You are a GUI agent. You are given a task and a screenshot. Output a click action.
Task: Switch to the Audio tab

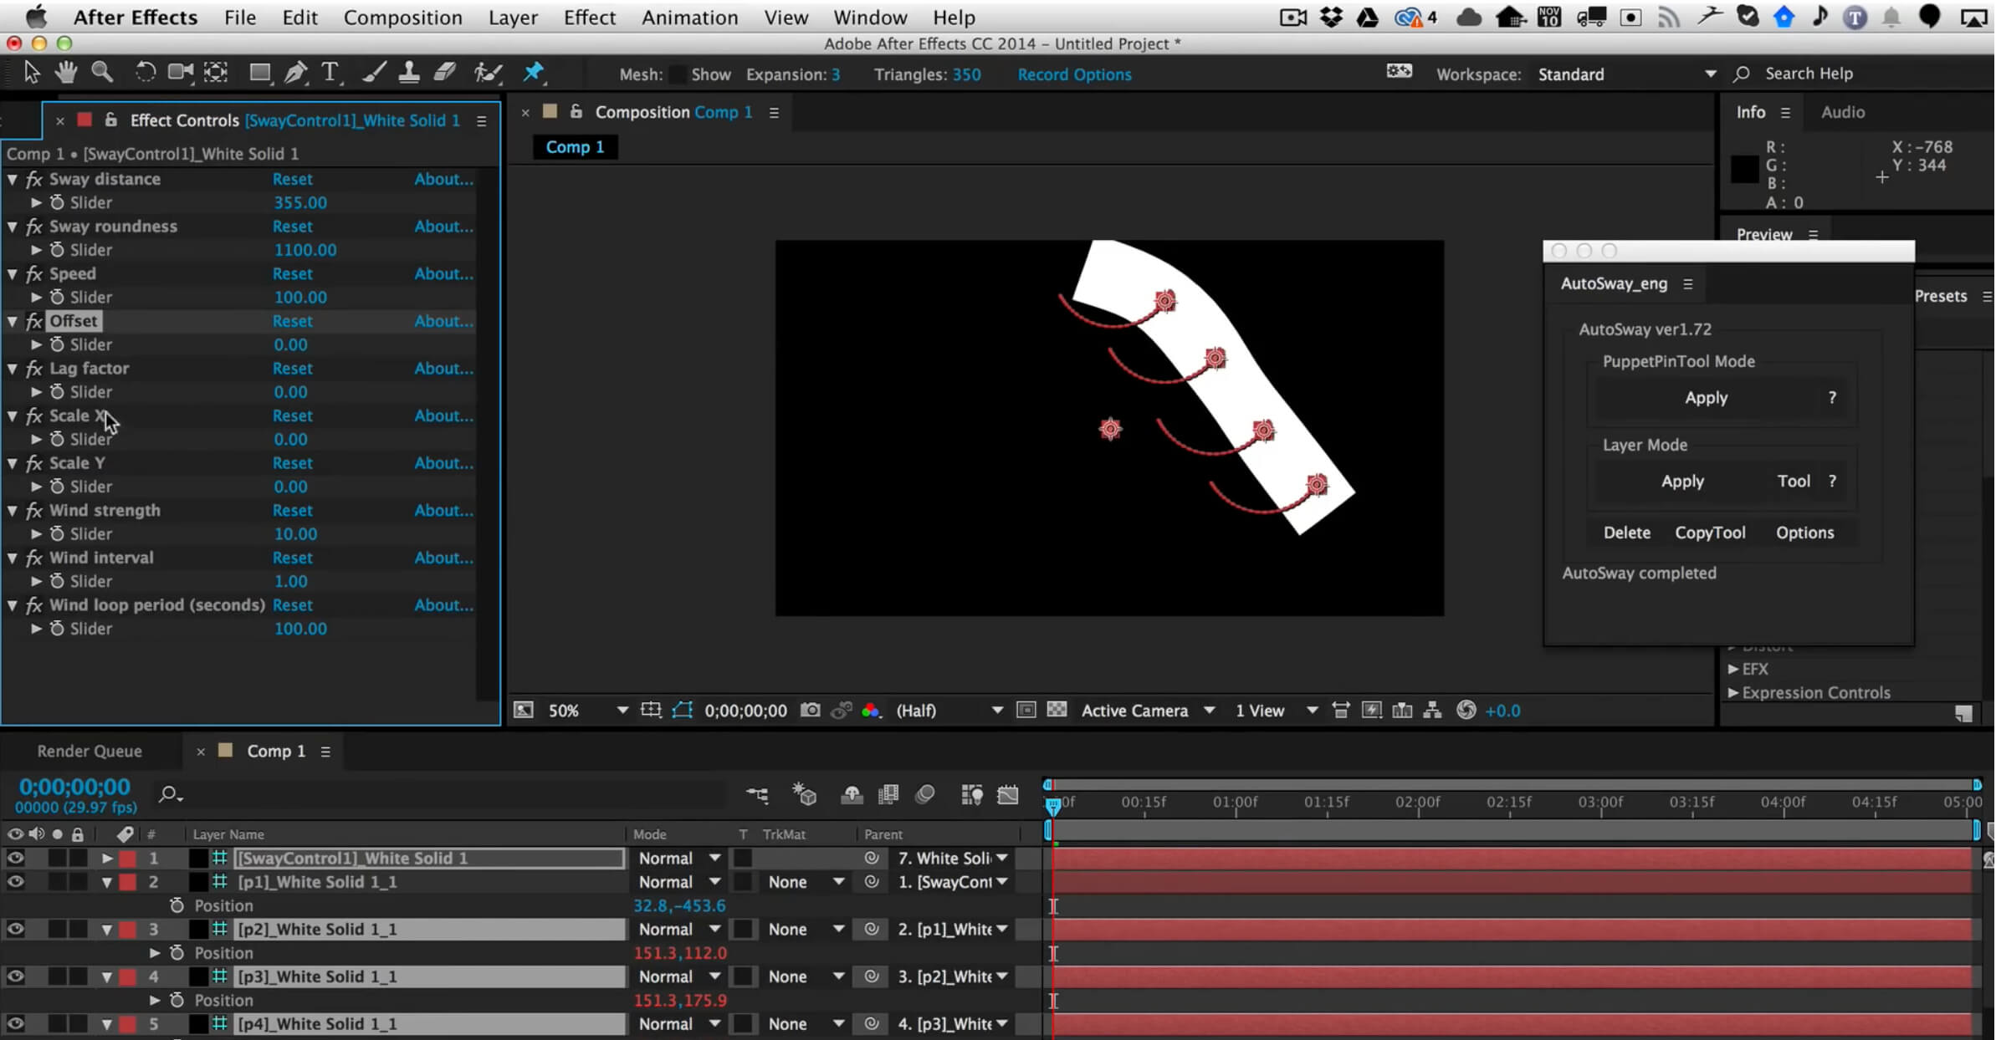[1843, 112]
